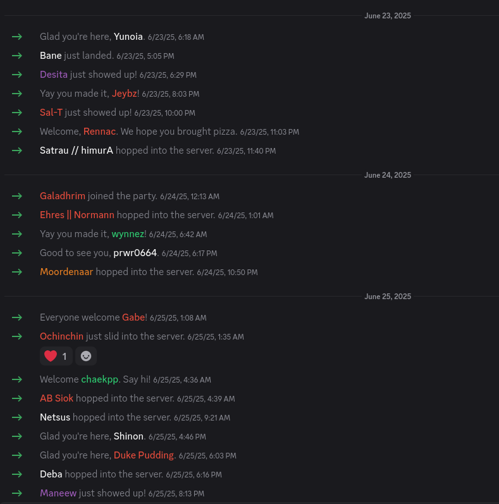Click the June 25, 2025 date divider label
Screen dimensions: 499x504
pos(388,297)
